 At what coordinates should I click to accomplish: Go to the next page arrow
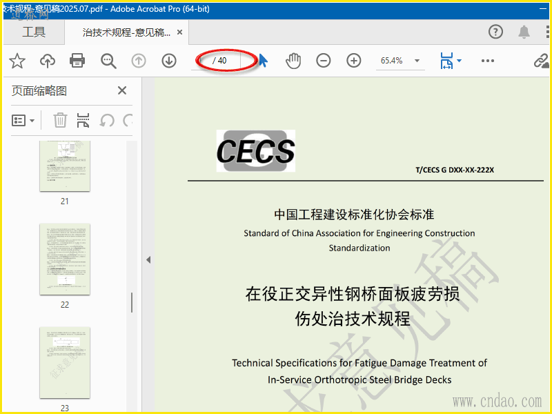pos(169,61)
